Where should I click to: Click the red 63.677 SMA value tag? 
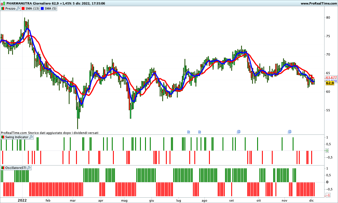click(x=332, y=78)
